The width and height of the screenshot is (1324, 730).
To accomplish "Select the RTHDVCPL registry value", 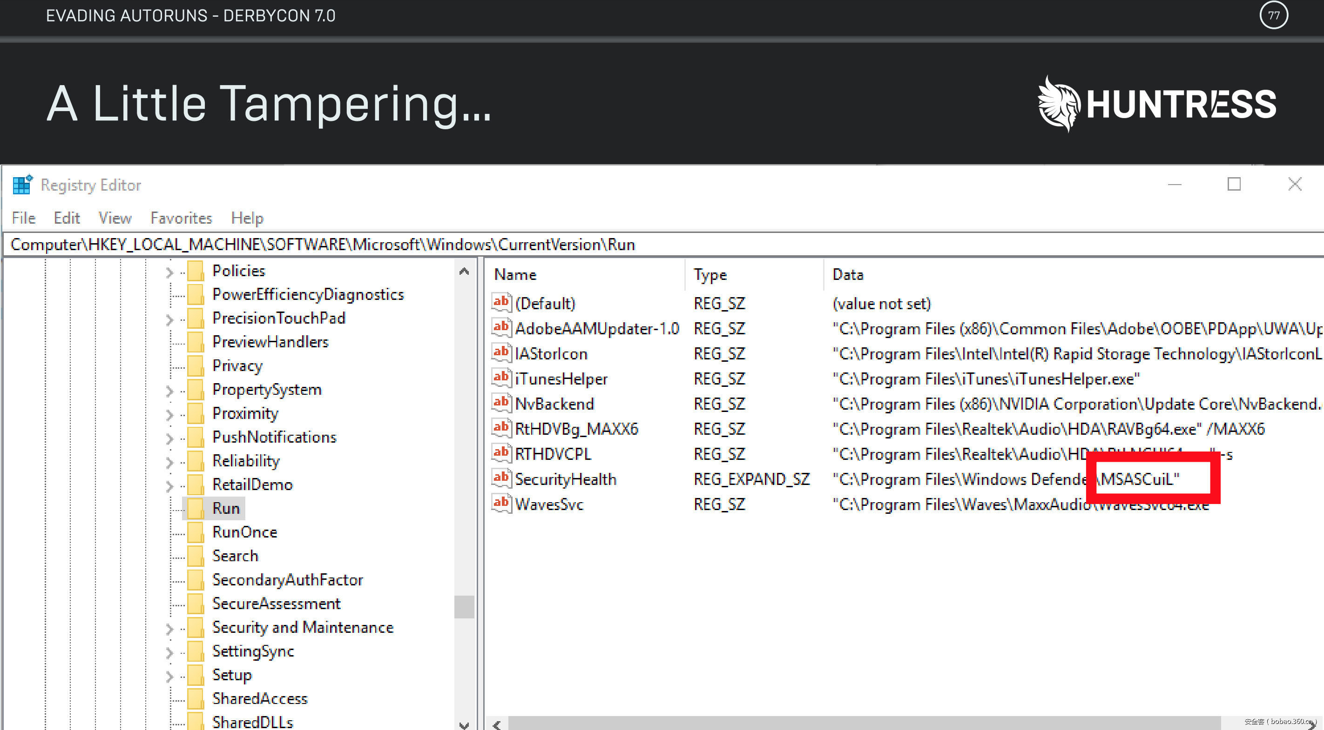I will pos(553,454).
